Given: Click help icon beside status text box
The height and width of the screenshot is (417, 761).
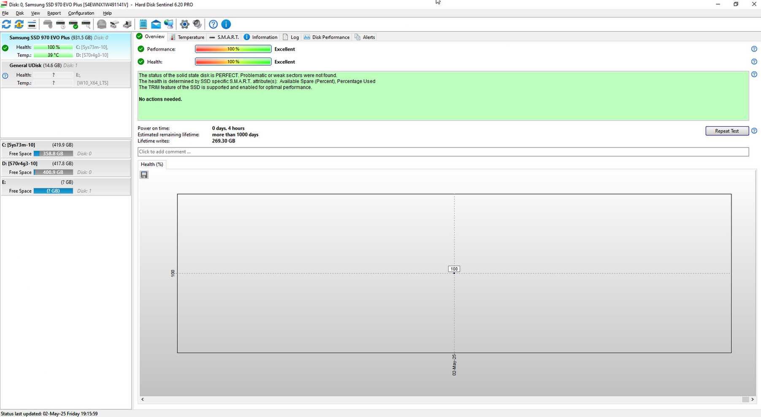Looking at the screenshot, I should coord(754,74).
